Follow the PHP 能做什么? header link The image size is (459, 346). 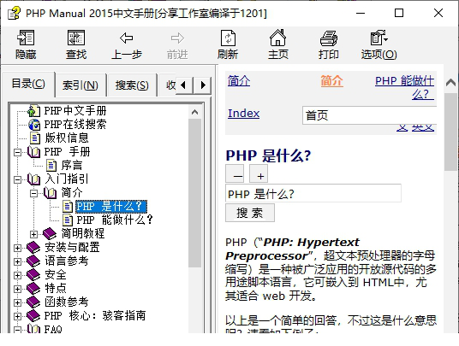tap(404, 87)
